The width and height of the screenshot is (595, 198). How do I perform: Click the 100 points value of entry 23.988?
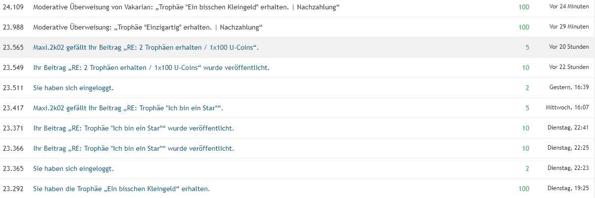[523, 27]
